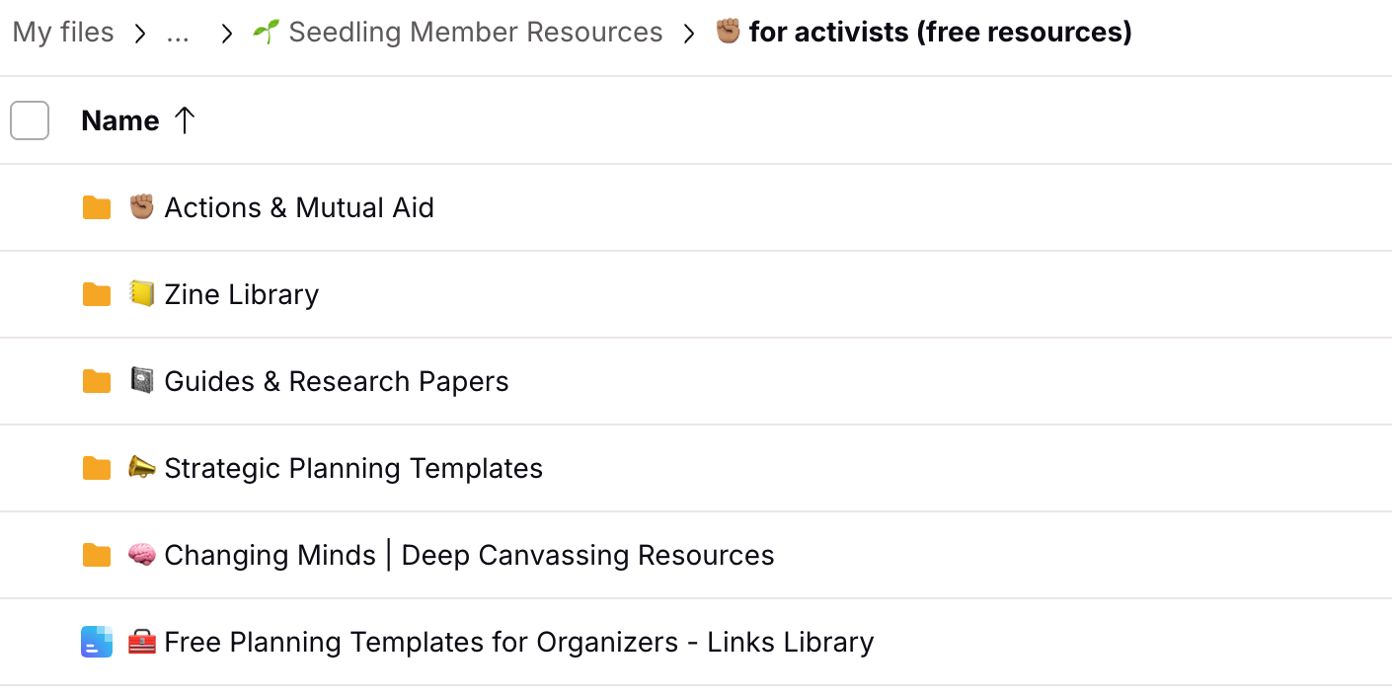Toggle the select-all checkbox next to Name
Screen dimensions: 1392x699
[30, 120]
